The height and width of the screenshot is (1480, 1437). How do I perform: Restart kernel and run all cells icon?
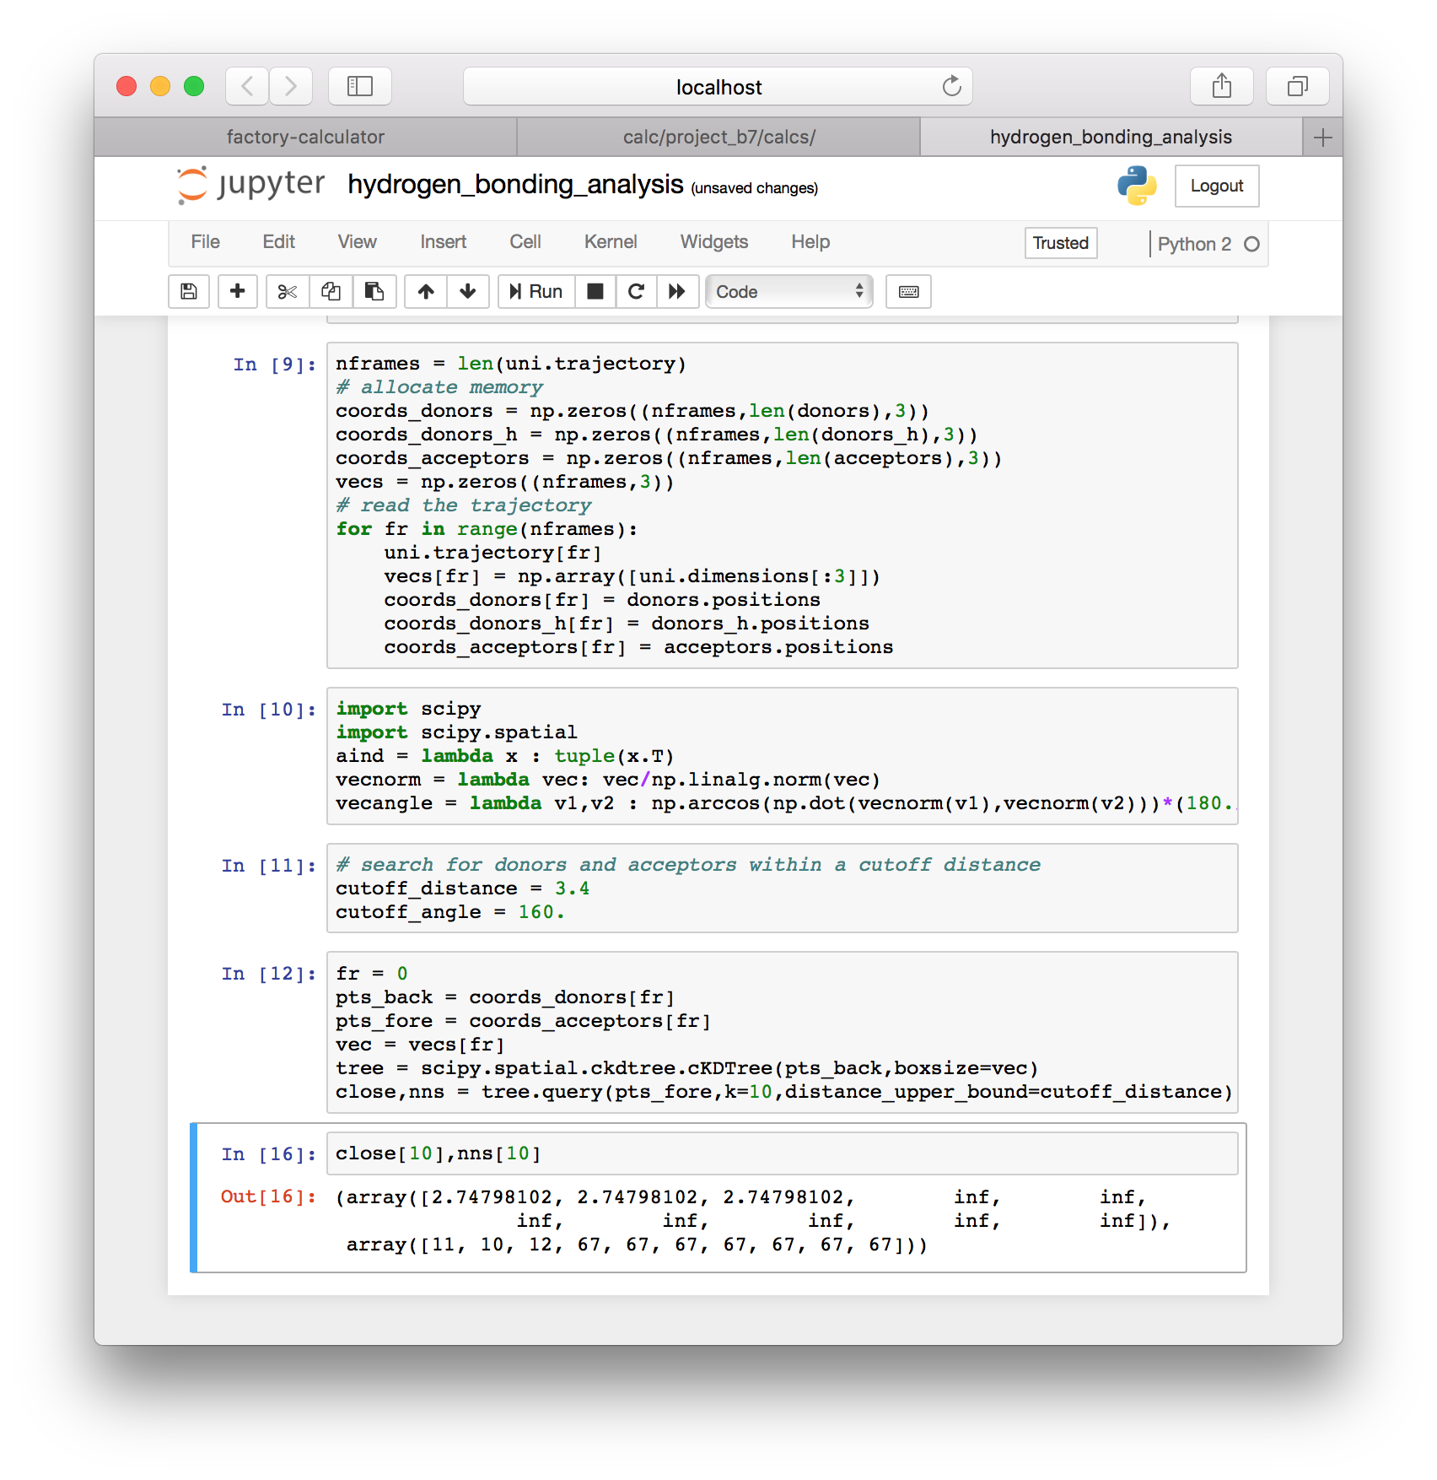coord(677,292)
